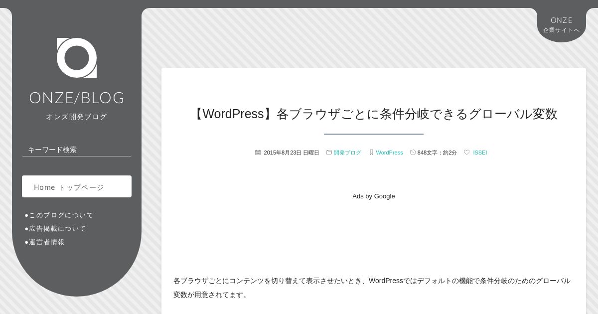Click the folder icon beside 開発ブログ
598x314 pixels.
pyautogui.click(x=329, y=153)
